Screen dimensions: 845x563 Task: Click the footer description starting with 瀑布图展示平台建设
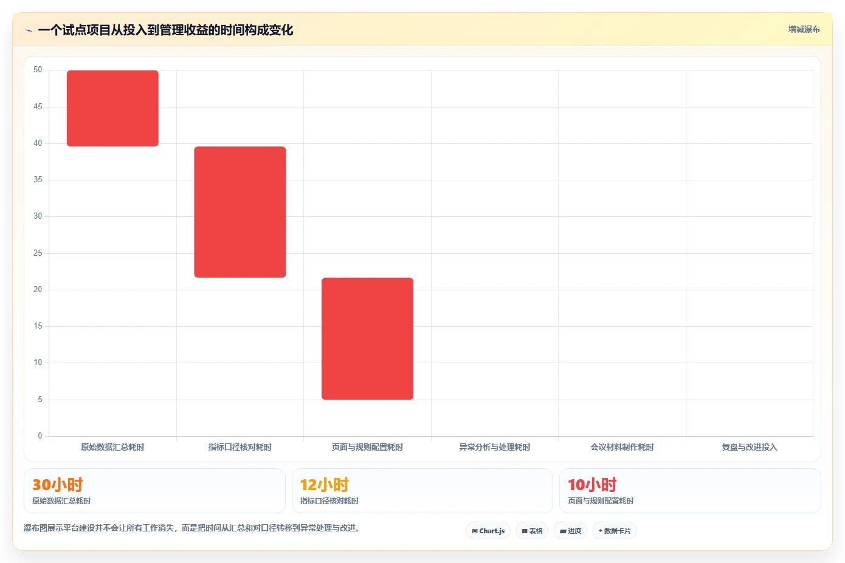[x=193, y=528]
